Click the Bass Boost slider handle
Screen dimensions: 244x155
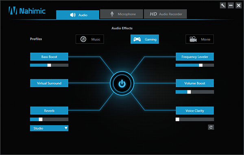click(49, 65)
